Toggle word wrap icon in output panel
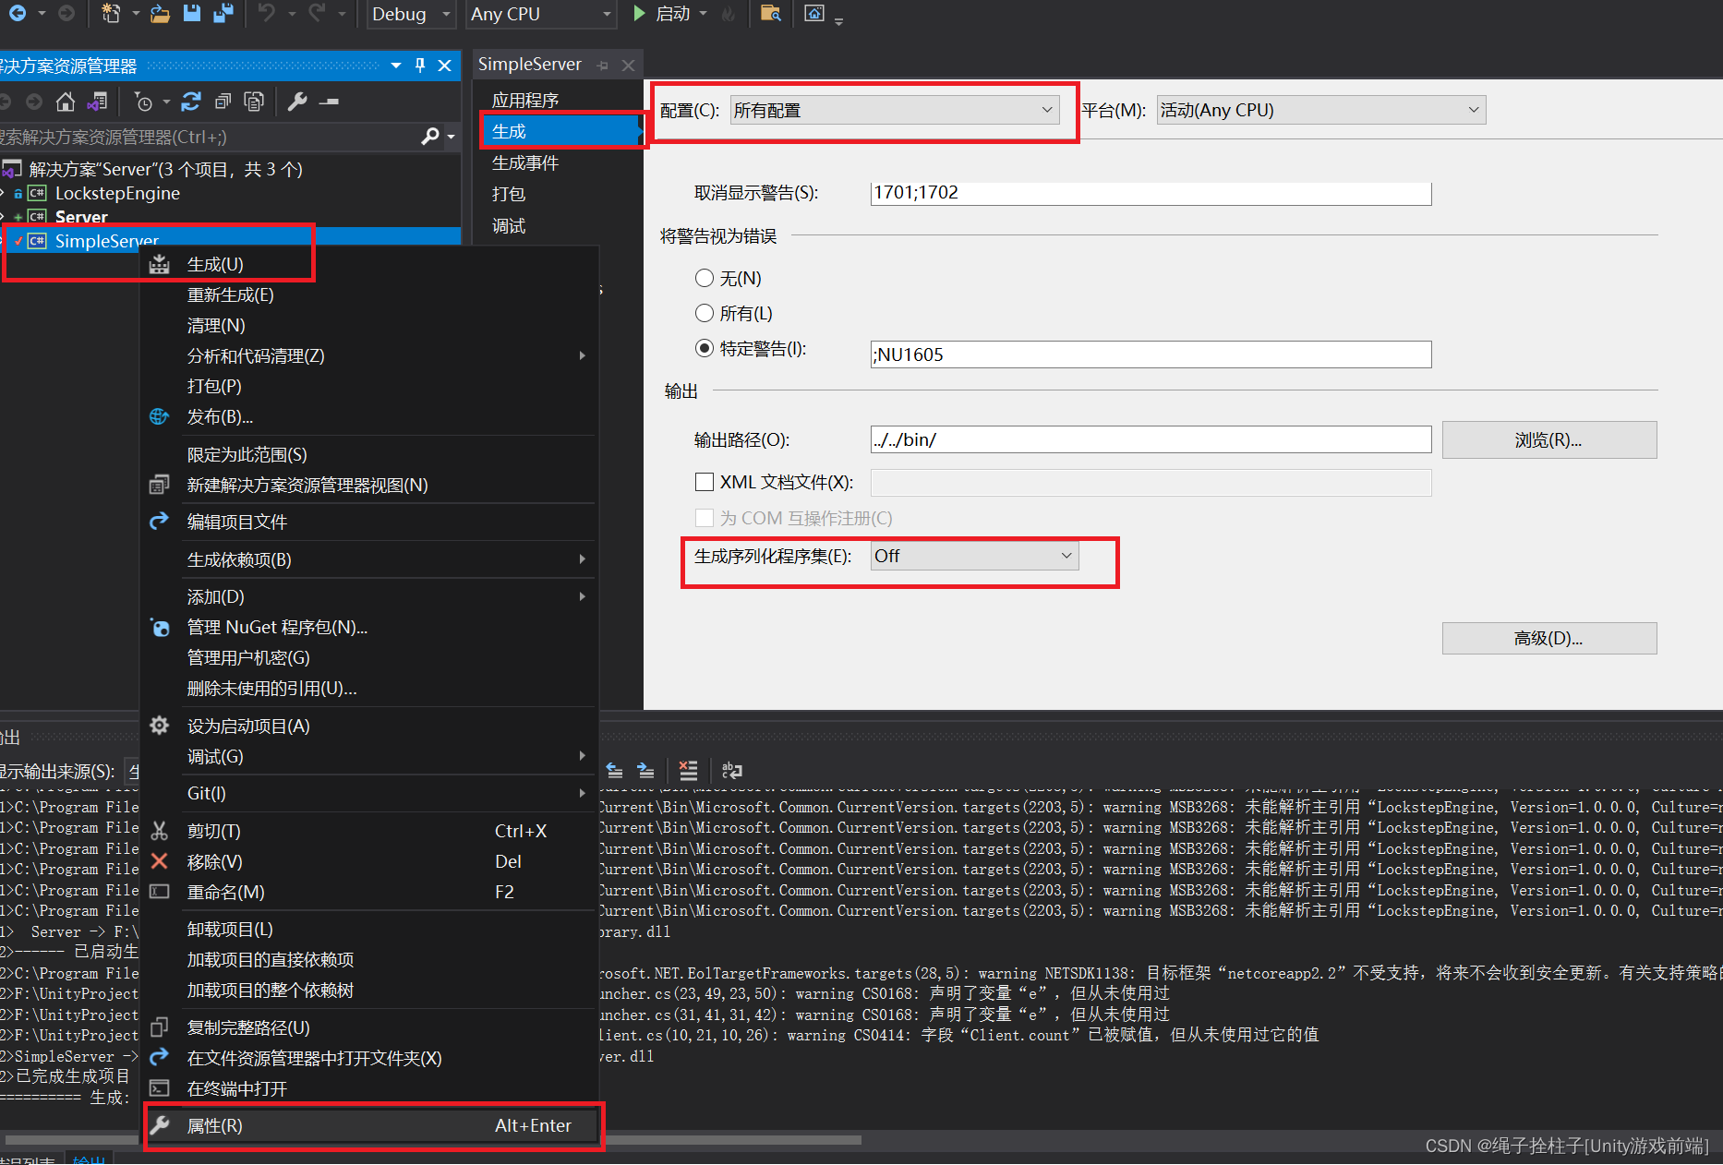This screenshot has height=1165, width=1723. coord(732,771)
